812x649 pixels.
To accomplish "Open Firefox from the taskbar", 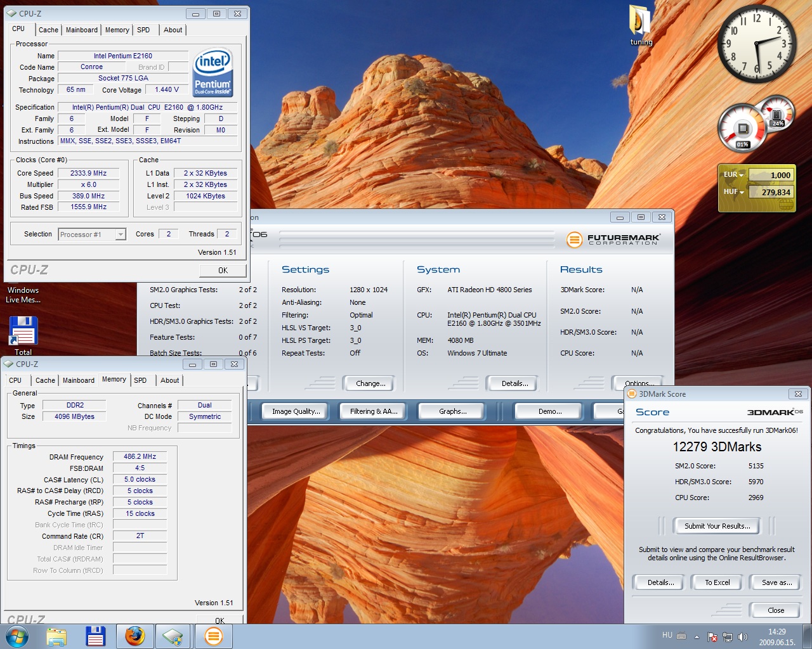I will click(134, 636).
